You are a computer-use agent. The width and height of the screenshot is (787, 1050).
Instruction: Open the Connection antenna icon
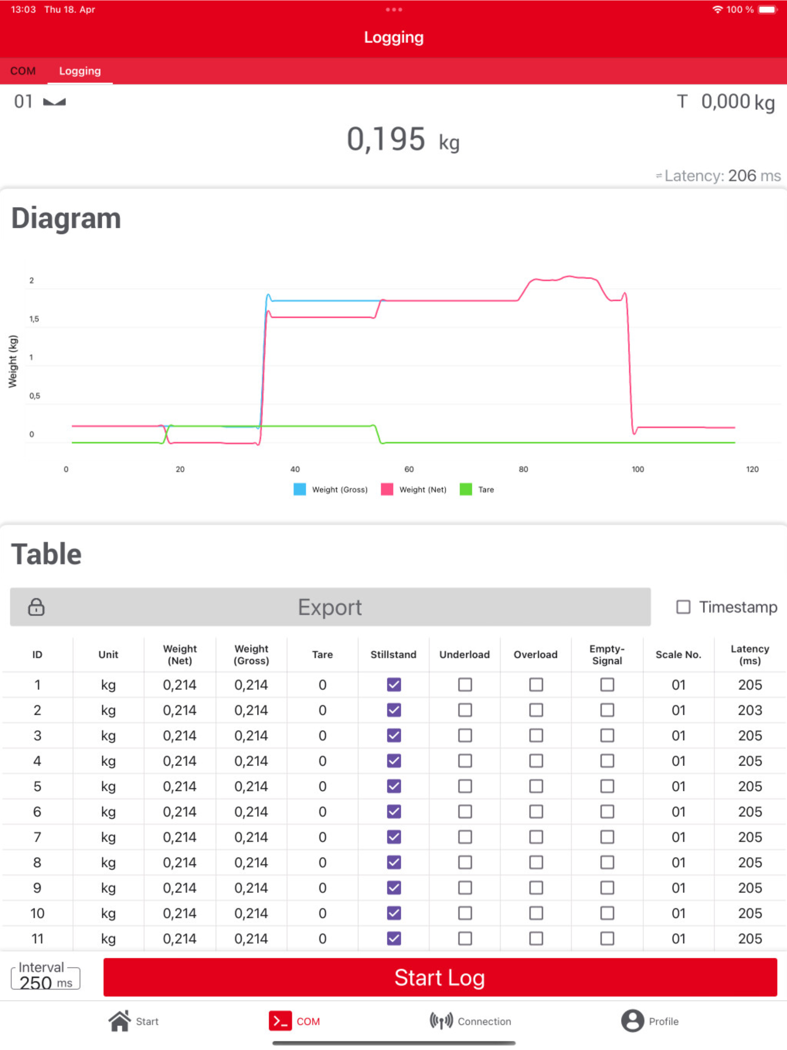coord(441,1020)
